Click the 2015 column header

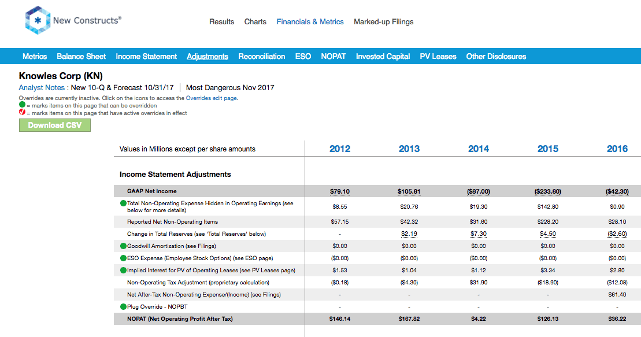click(548, 149)
